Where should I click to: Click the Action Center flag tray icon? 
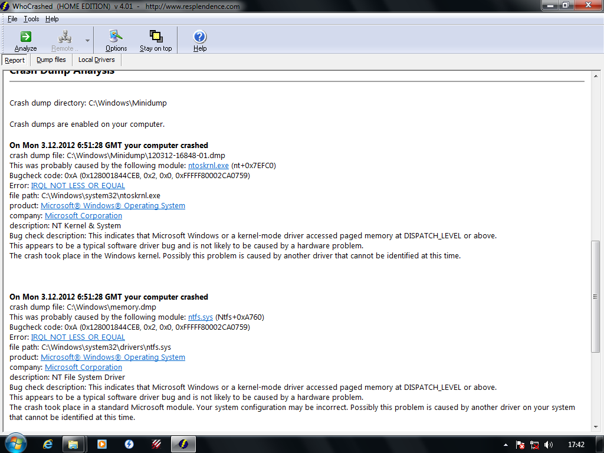coord(520,445)
